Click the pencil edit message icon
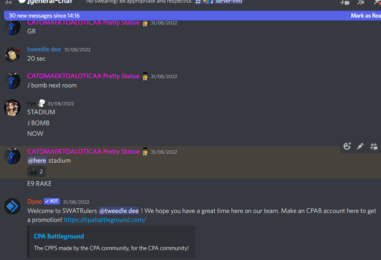 click(360, 146)
